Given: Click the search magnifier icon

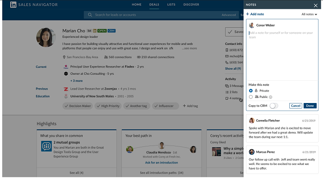Looking at the screenshot, I should pos(90,15).
